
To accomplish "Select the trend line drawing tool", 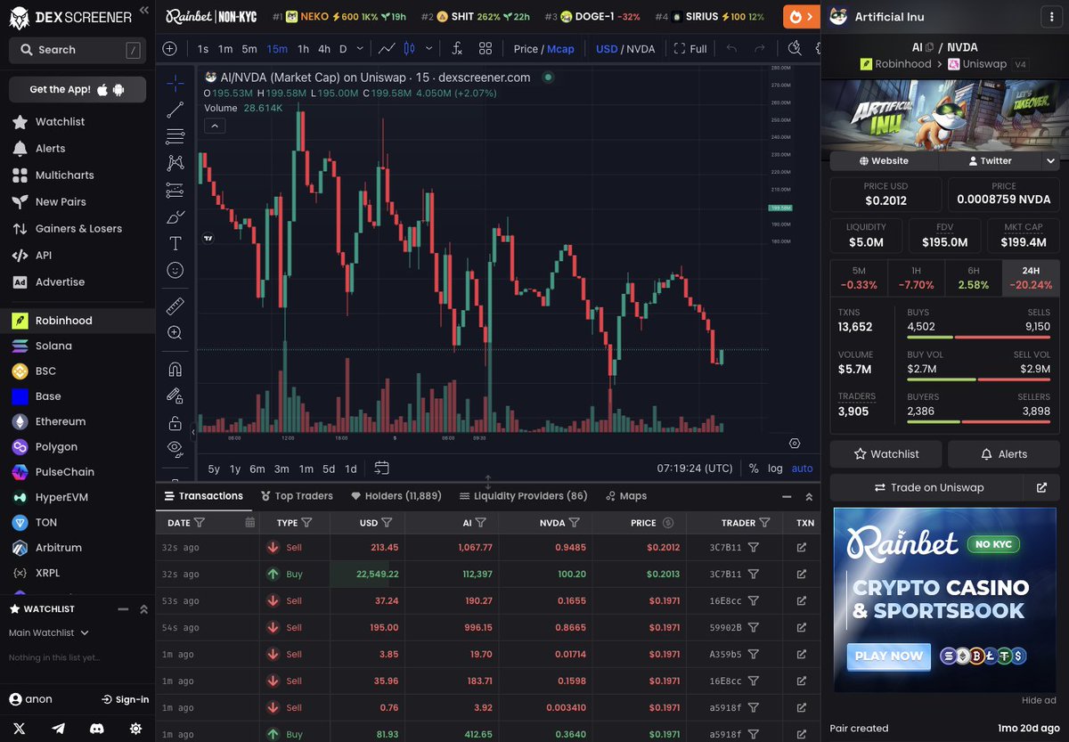I will pos(175,110).
